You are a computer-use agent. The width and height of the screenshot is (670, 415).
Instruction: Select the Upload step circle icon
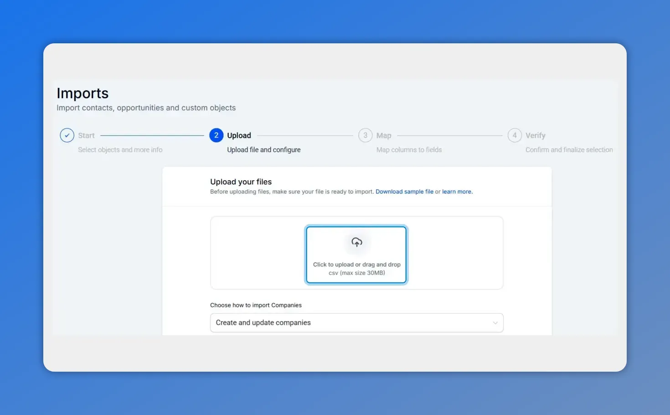(216, 135)
